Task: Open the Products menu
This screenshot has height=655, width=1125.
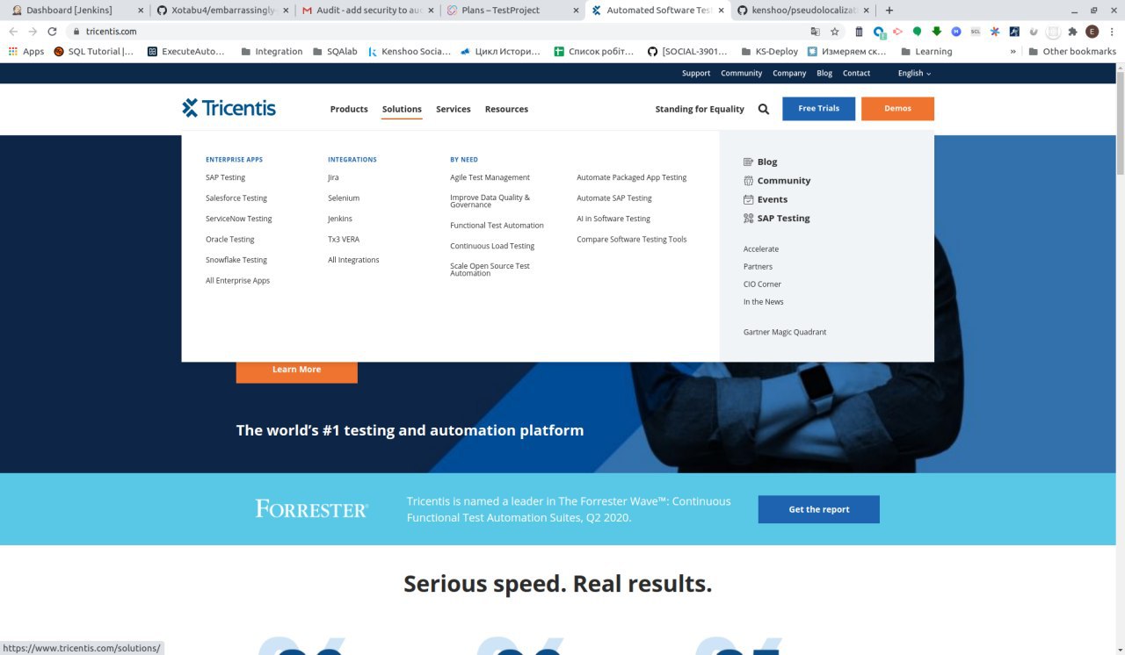Action: (349, 109)
